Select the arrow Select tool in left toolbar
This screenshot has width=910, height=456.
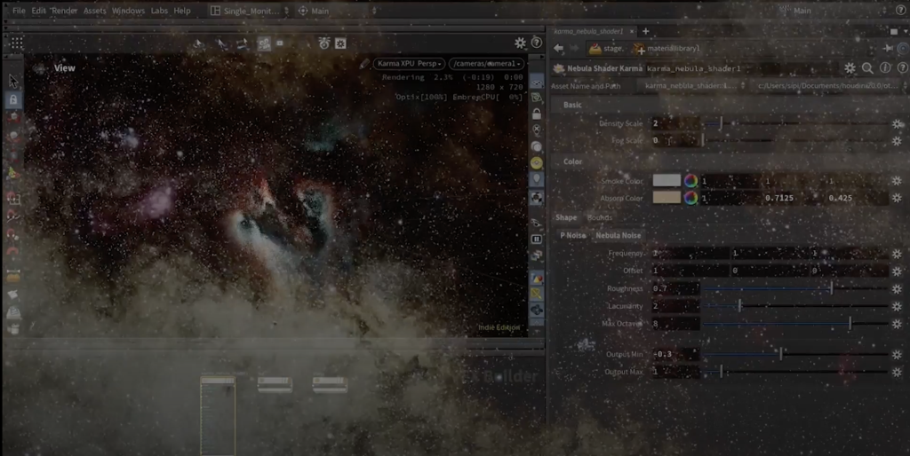click(x=13, y=81)
